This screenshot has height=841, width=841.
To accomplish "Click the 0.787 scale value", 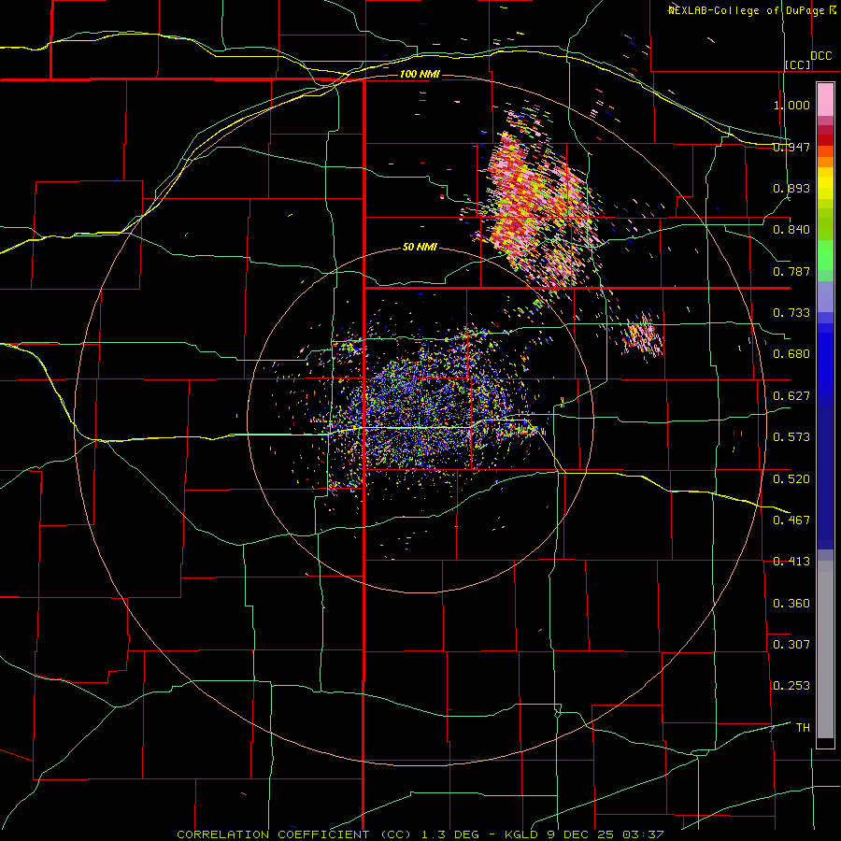I will coord(791,271).
